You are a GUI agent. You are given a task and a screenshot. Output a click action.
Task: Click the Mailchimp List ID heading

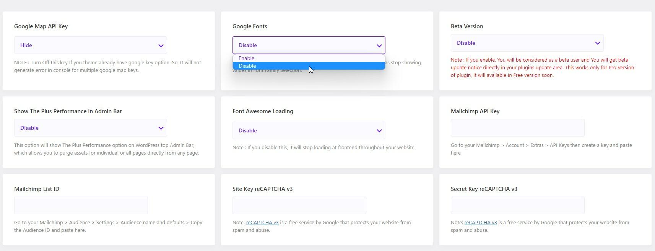(37, 189)
